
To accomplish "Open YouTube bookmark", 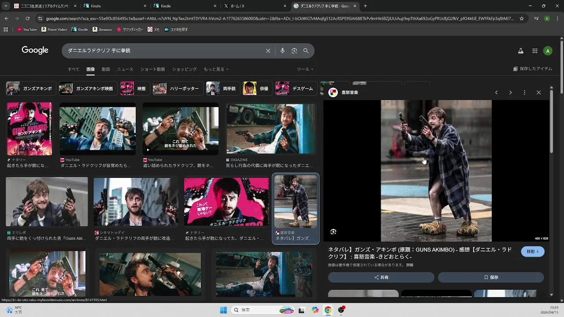I will (x=27, y=29).
